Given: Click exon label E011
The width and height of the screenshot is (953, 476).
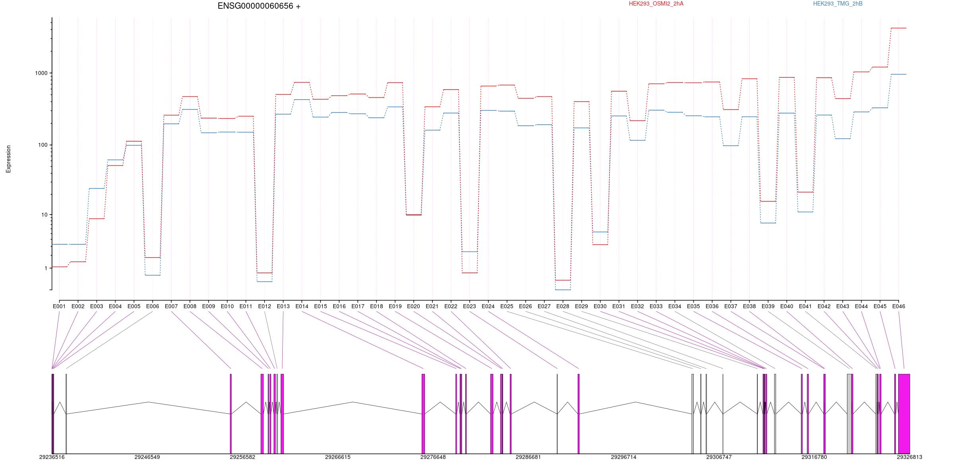Looking at the screenshot, I should pyautogui.click(x=246, y=306).
